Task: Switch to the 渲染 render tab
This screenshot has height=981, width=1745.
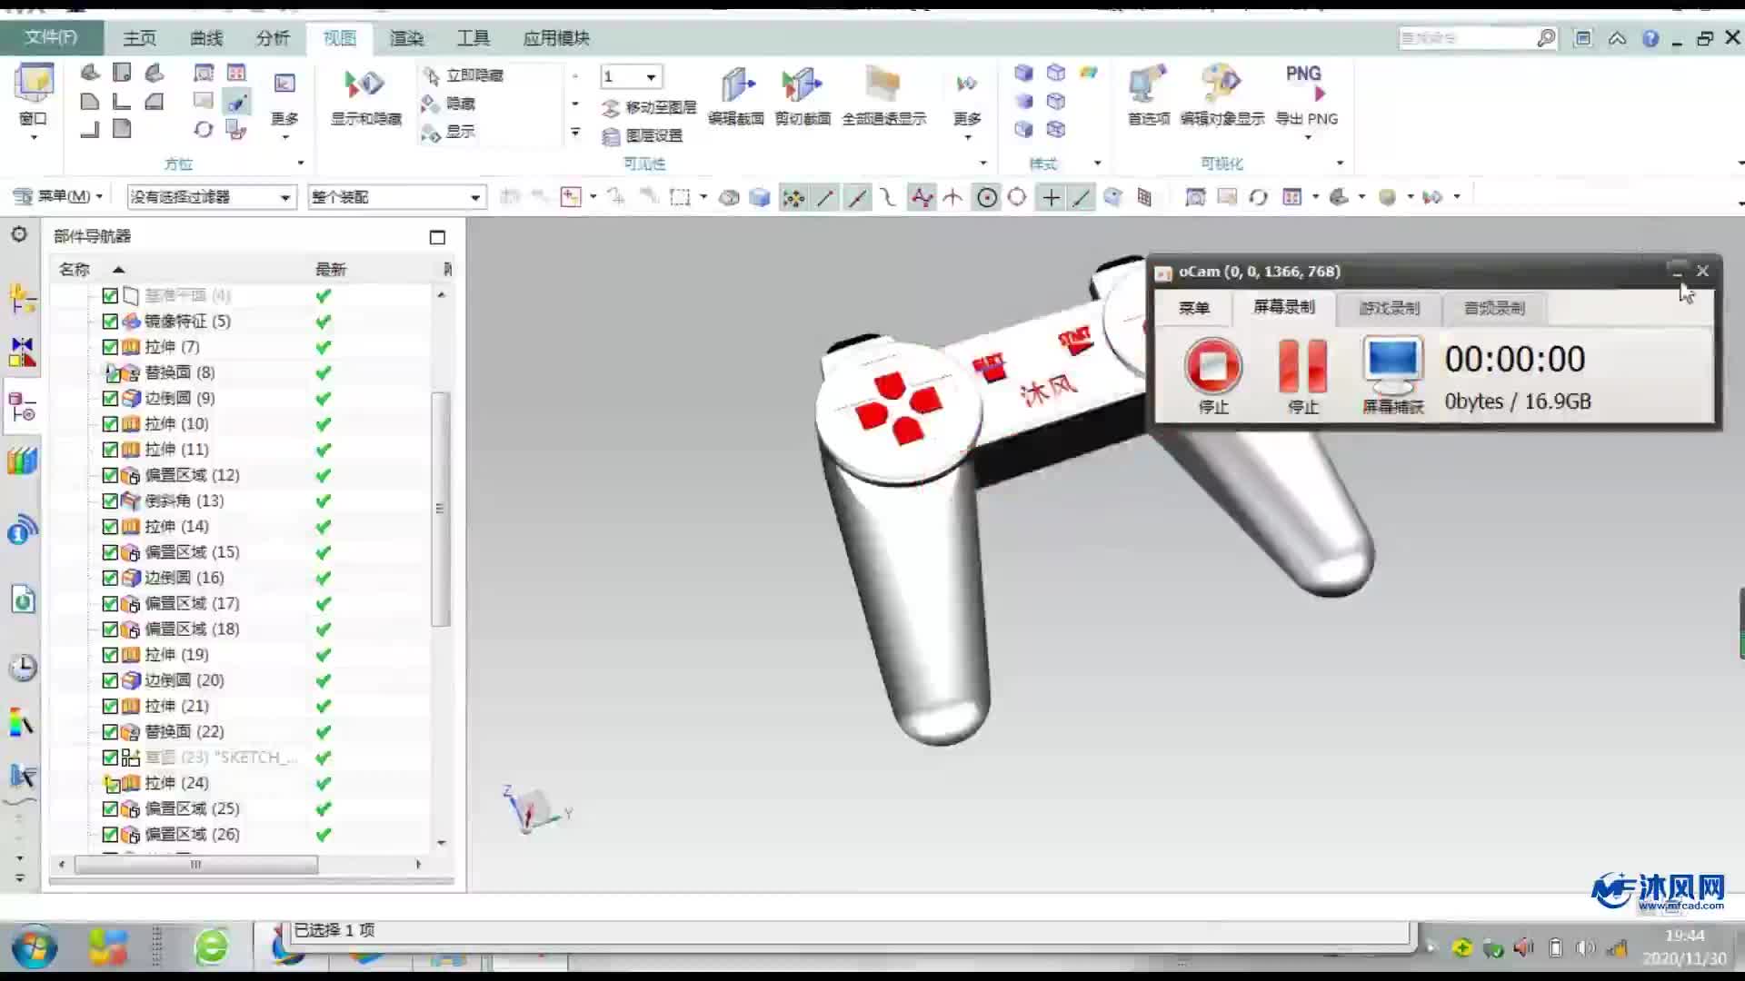Action: 406,38
